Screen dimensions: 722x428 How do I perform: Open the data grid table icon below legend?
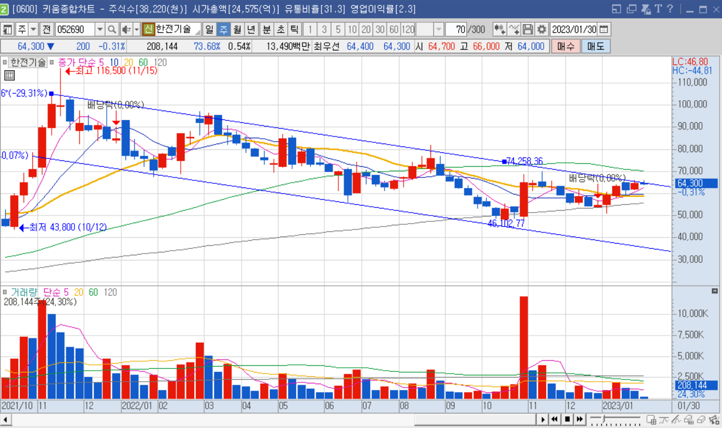click(9, 75)
